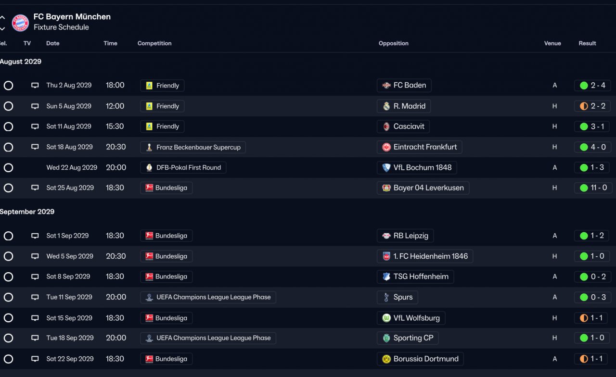
Task: View 1. FC Heidenheim 1846 club
Action: tap(425, 256)
